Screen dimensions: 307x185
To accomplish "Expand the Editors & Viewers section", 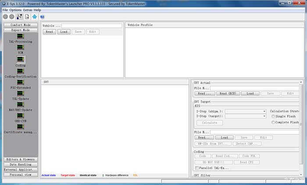I will pos(21,160).
